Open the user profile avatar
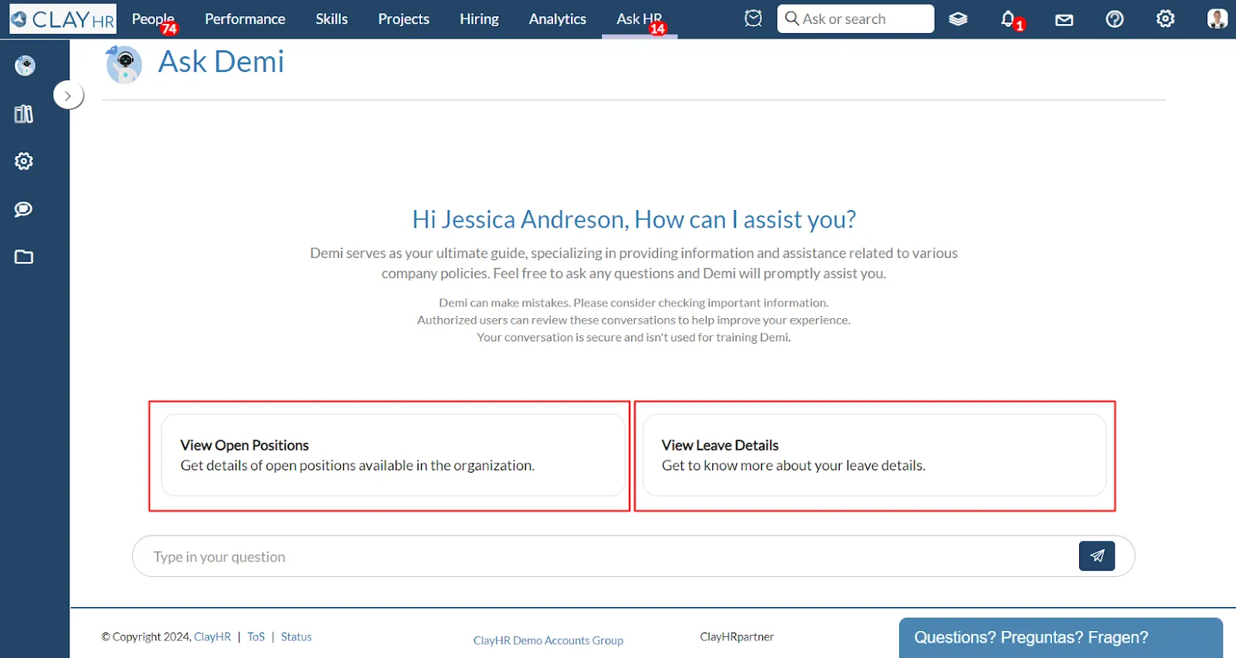This screenshot has height=658, width=1236. click(1217, 19)
